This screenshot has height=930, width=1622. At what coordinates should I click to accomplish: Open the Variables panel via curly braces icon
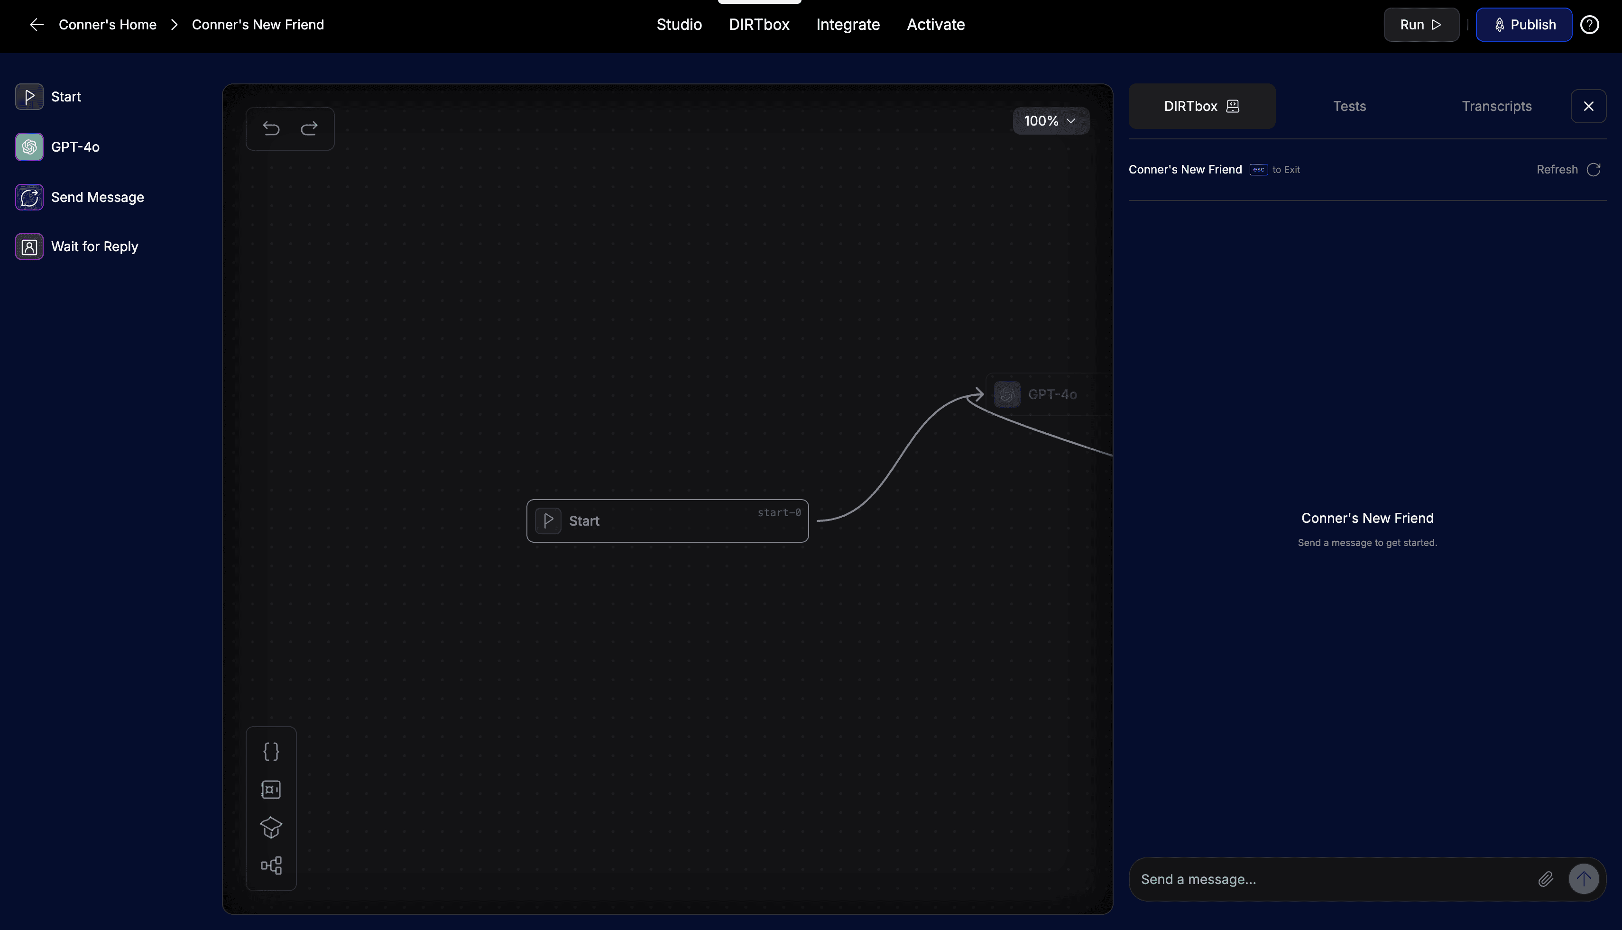click(271, 751)
